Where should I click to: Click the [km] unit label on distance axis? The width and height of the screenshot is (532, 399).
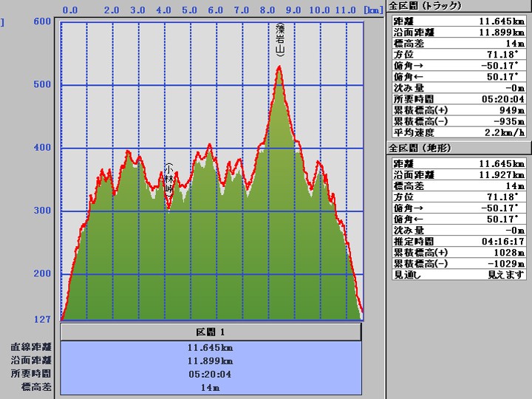coord(373,11)
